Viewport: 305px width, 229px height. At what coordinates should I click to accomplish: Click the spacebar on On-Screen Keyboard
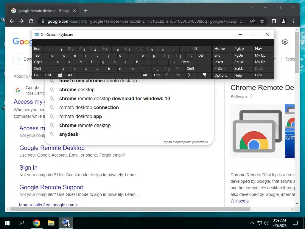point(109,75)
